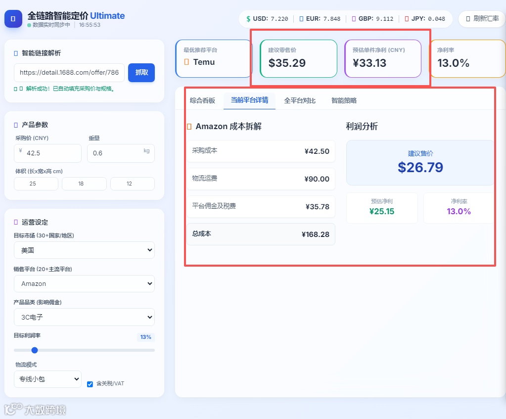Click the purple 13.0% 净利率 value
The width and height of the screenshot is (506, 419).
[x=459, y=211]
